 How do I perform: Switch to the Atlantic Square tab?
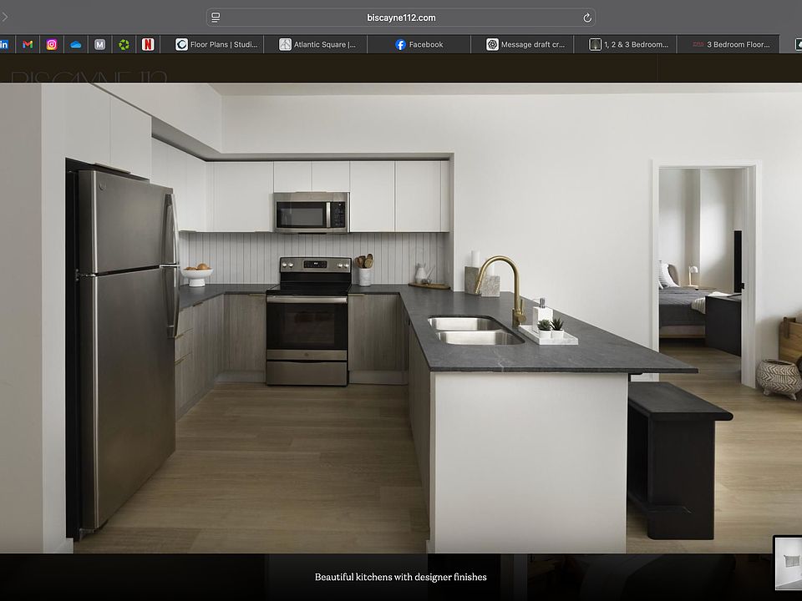[x=317, y=45]
